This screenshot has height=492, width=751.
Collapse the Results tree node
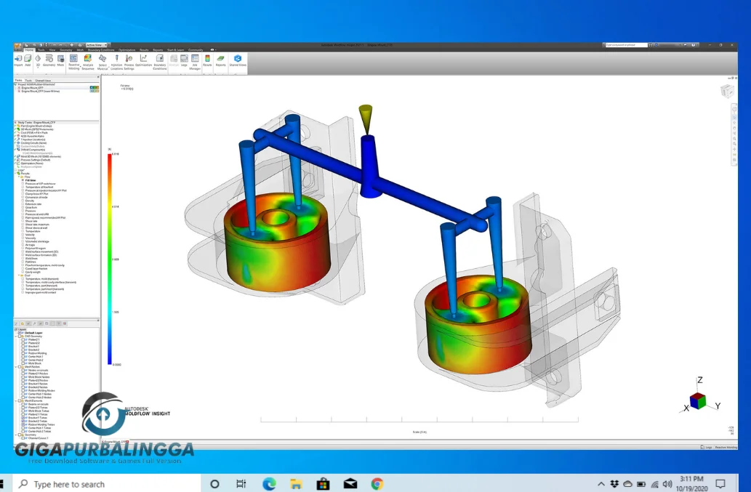(15, 173)
